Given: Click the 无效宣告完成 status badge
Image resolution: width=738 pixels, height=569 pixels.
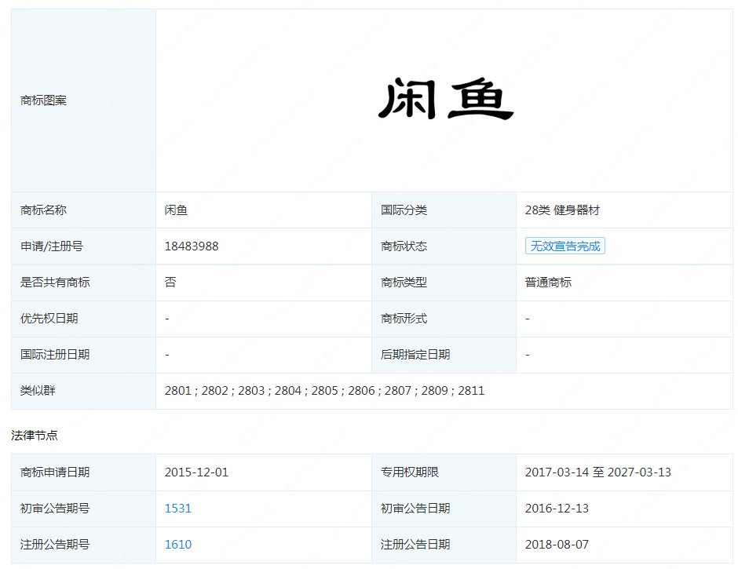Looking at the screenshot, I should pyautogui.click(x=564, y=246).
